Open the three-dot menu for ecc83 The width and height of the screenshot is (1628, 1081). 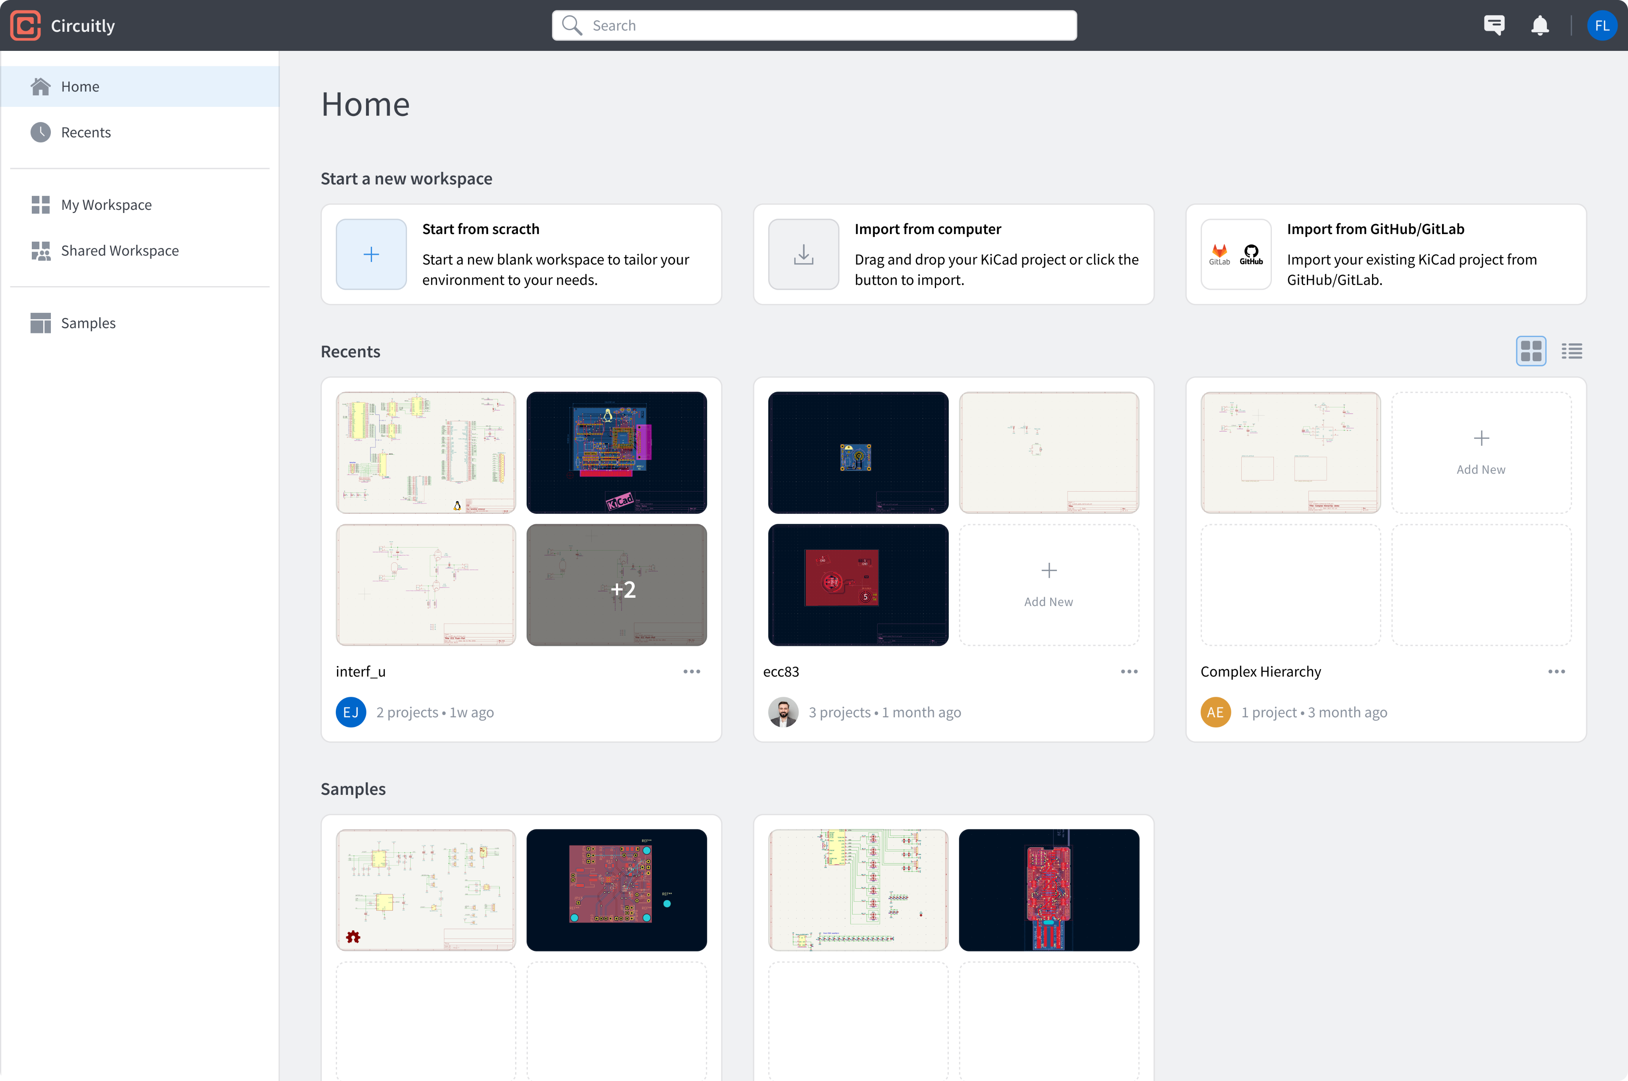coord(1129,672)
